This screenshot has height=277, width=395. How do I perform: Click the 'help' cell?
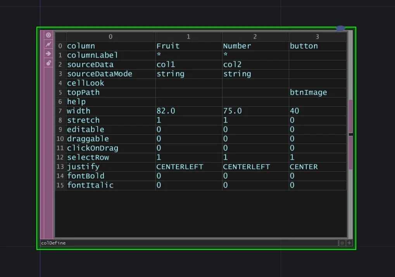pyautogui.click(x=110, y=102)
